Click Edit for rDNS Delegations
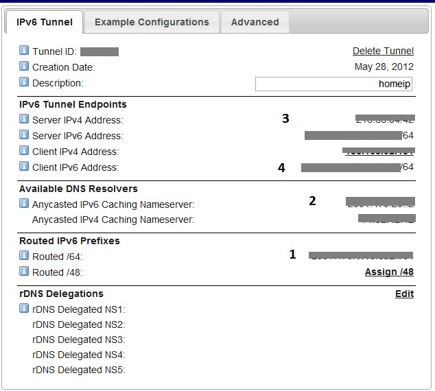Screen dimensions: 435x391 pos(404,294)
